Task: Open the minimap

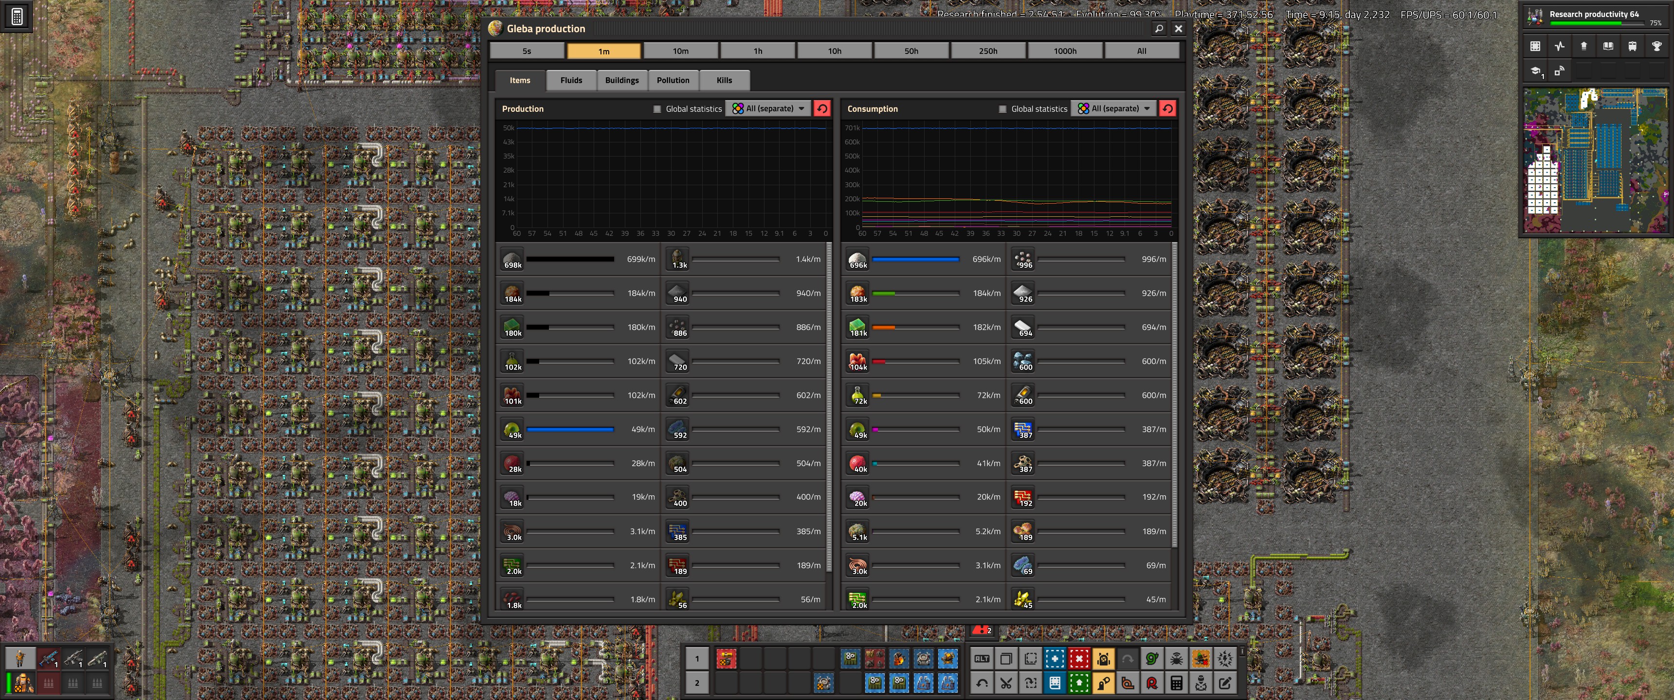Action: 1595,160
